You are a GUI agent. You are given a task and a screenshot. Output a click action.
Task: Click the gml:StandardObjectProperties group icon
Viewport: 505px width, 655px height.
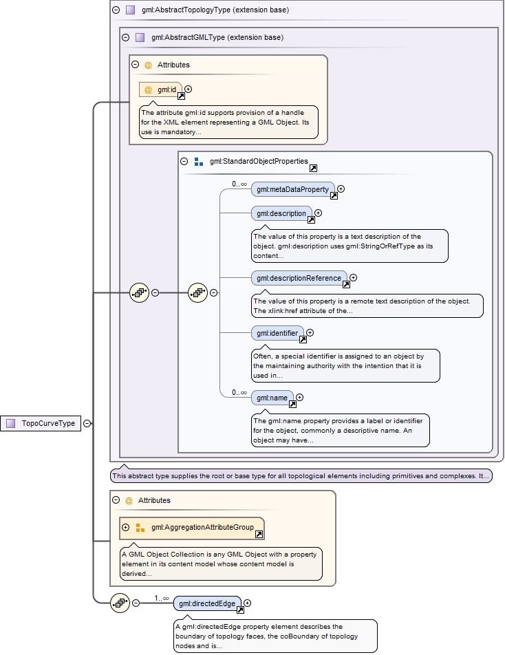199,161
